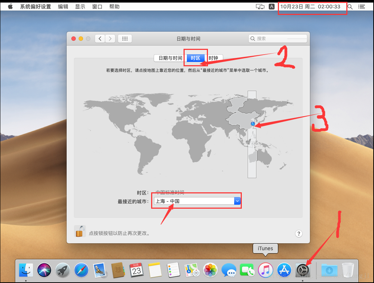The width and height of the screenshot is (374, 283).
Task: Click the time zone world map
Action: (188, 134)
